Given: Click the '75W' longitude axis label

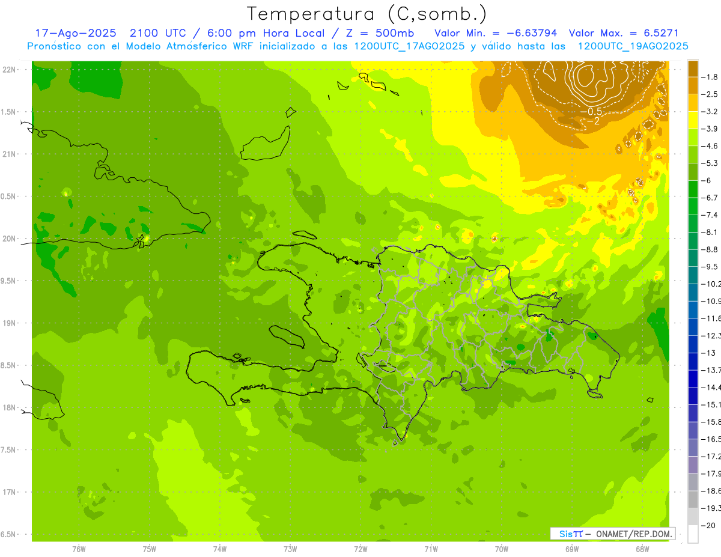Looking at the screenshot, I should pos(150,549).
